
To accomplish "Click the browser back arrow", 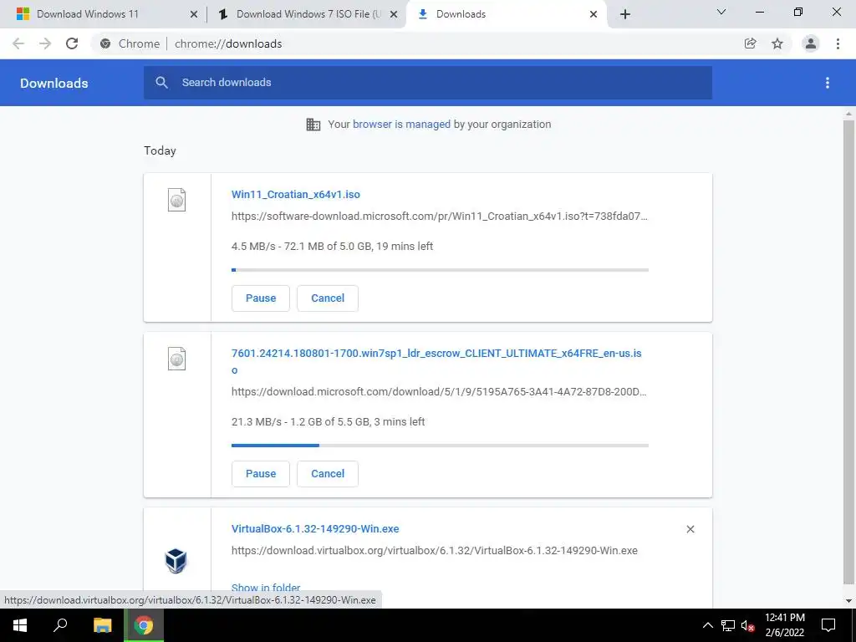I will point(18,43).
